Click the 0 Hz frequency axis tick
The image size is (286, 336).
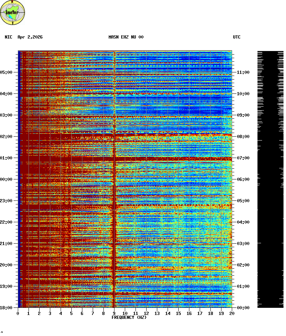coord(18,313)
